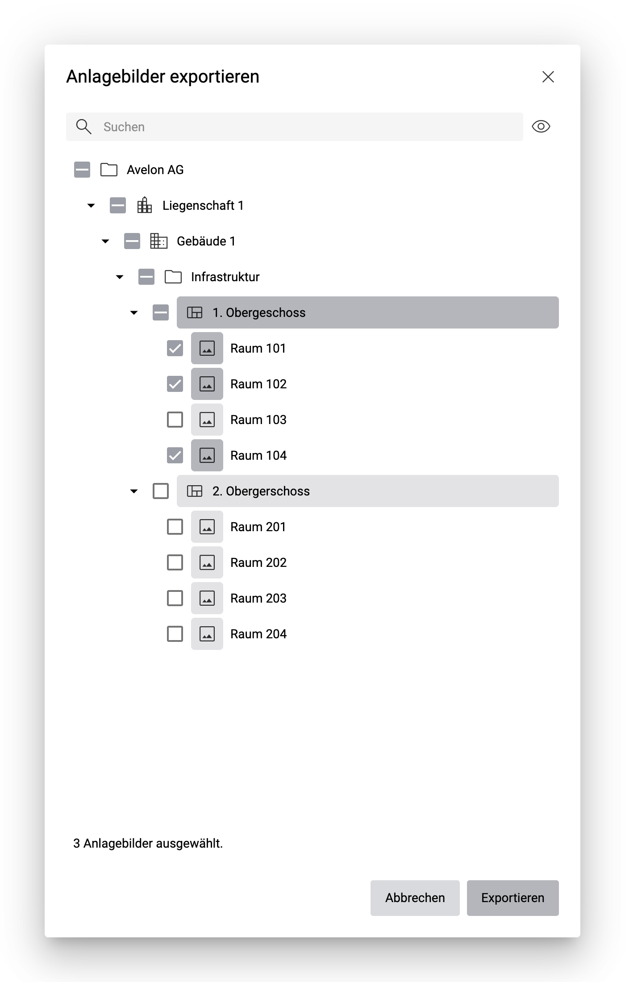Enable the Raum 103 checkbox
625x982 pixels.
[x=175, y=420]
